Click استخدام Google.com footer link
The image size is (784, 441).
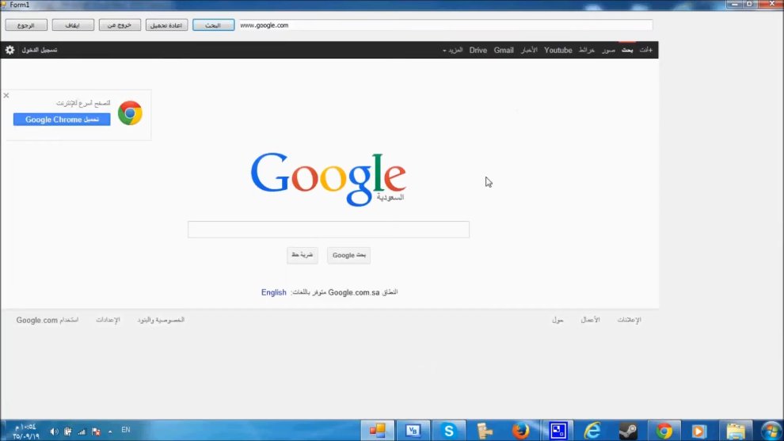click(x=48, y=320)
